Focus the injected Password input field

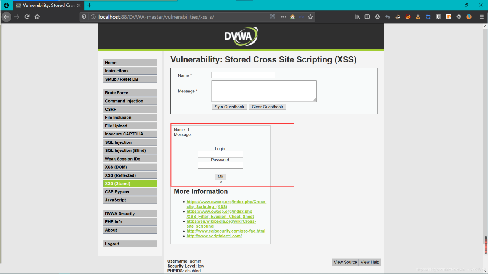pyautogui.click(x=220, y=166)
